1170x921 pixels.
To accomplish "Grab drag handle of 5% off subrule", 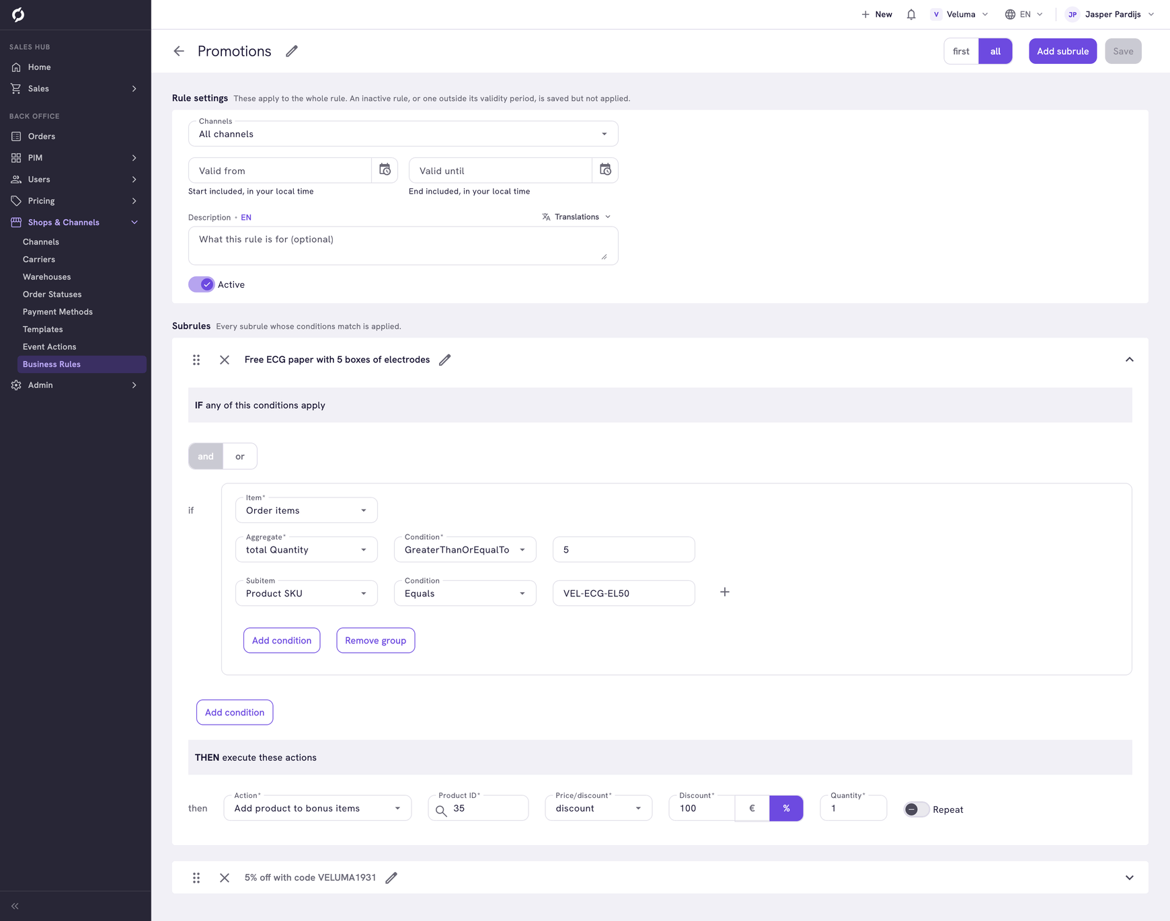I will click(196, 877).
